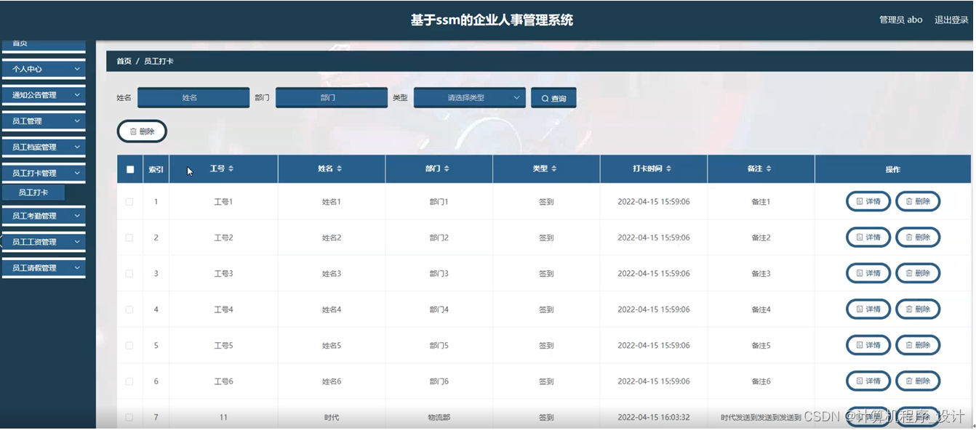Check the checkbox for row 工号1
This screenshot has height=430, width=976.
tap(129, 202)
